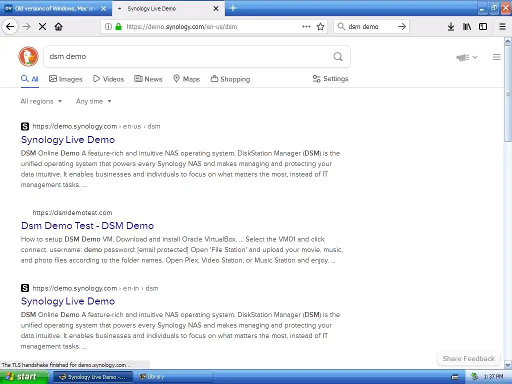The image size is (512, 384).
Task: Switch to Synology Live Demo taskbar window
Action: 92,377
